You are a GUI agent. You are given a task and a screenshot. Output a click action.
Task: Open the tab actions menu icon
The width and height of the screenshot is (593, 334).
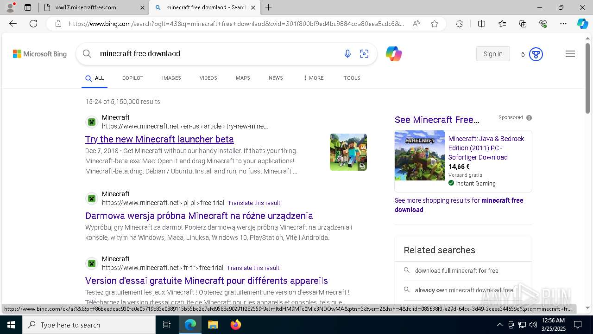[28, 7]
